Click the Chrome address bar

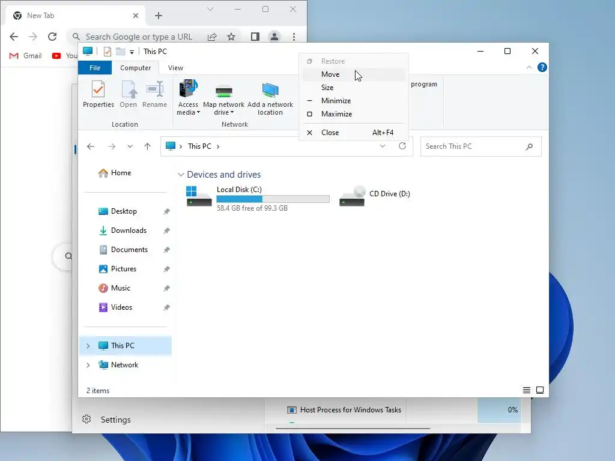[139, 37]
